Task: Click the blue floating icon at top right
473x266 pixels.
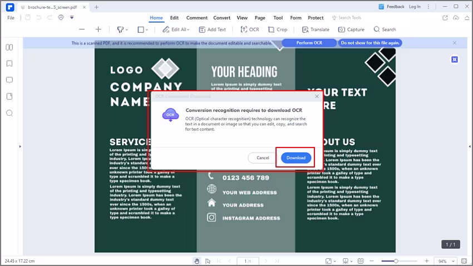Action: (x=455, y=60)
